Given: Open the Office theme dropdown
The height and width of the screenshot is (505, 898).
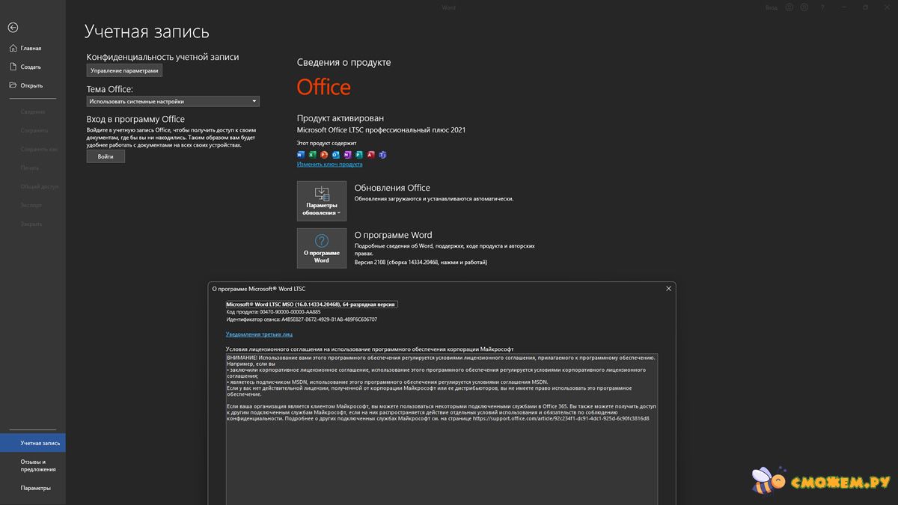Looking at the screenshot, I should point(173,101).
